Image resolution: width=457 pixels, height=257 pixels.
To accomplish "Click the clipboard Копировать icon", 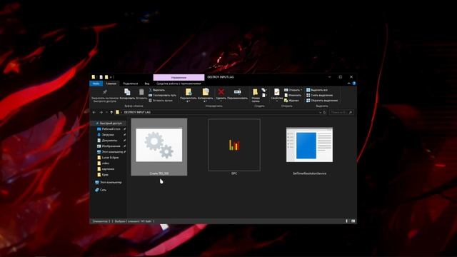I will pyautogui.click(x=127, y=92).
